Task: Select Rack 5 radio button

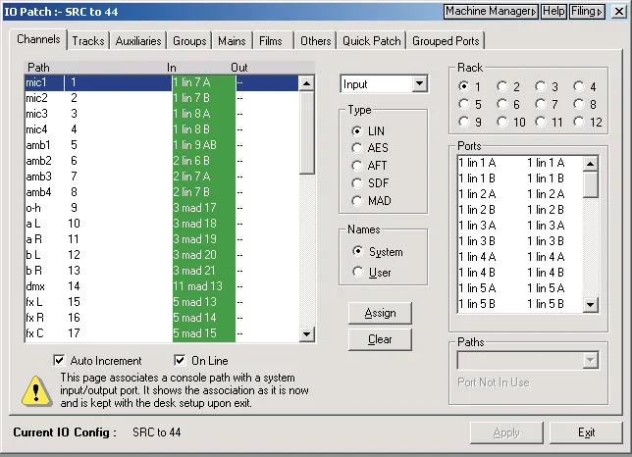Action: coord(464,104)
